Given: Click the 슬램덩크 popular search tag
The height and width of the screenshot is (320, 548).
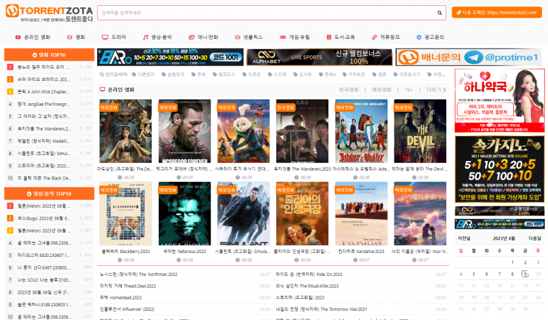Looking at the screenshot, I should (173, 74).
